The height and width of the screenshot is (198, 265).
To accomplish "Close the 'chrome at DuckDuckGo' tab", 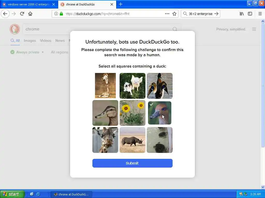I will tap(112, 4).
